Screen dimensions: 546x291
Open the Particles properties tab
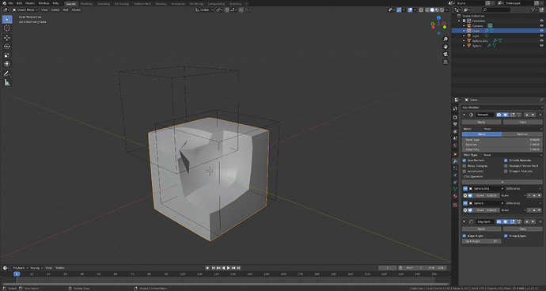pos(455,168)
